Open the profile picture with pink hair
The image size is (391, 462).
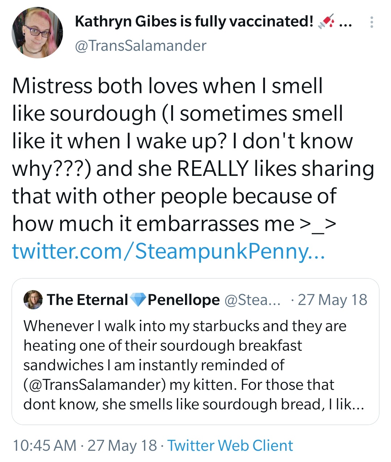click(x=37, y=33)
